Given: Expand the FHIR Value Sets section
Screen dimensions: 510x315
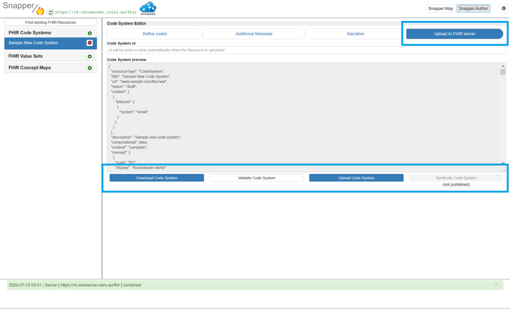Looking at the screenshot, I should click(25, 57).
